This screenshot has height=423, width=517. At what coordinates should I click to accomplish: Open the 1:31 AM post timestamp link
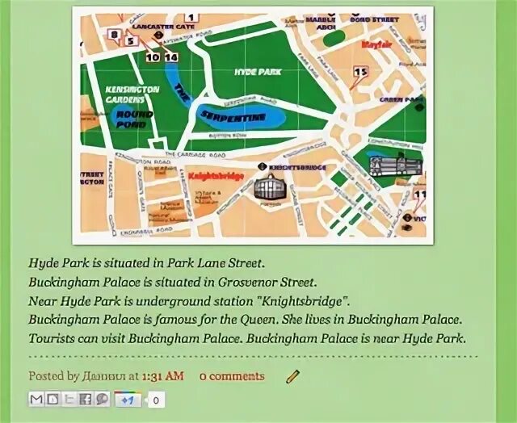tap(162, 376)
